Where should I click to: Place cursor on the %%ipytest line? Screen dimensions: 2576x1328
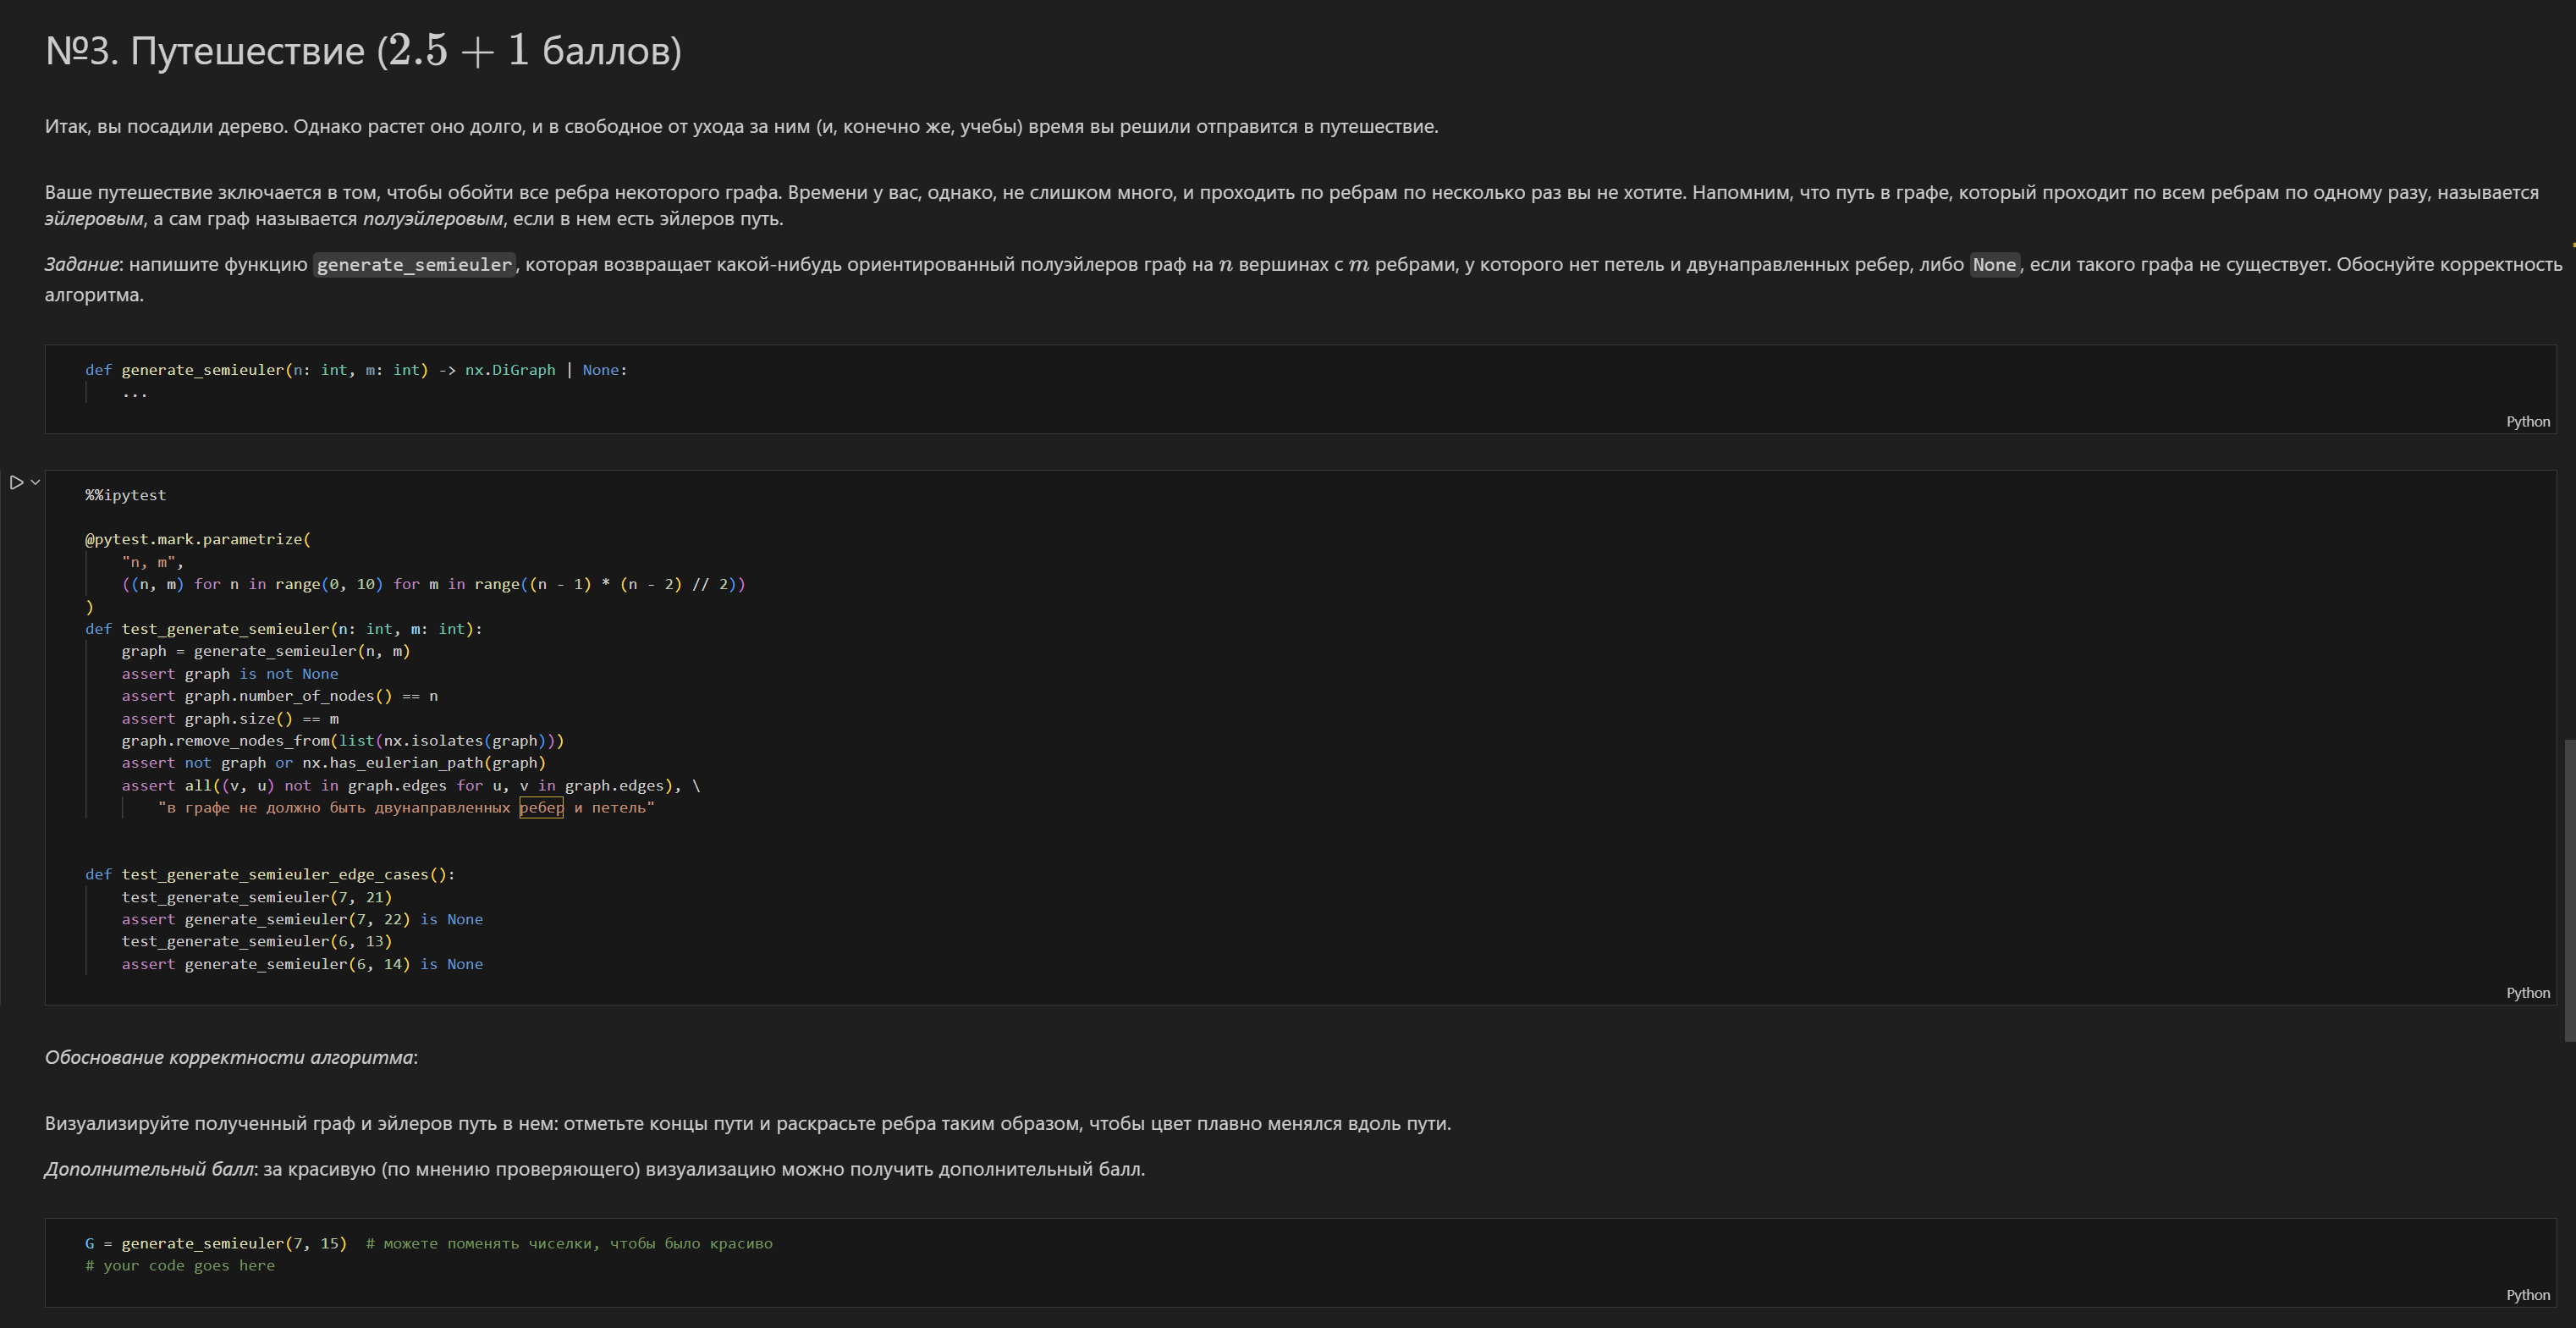click(x=126, y=495)
